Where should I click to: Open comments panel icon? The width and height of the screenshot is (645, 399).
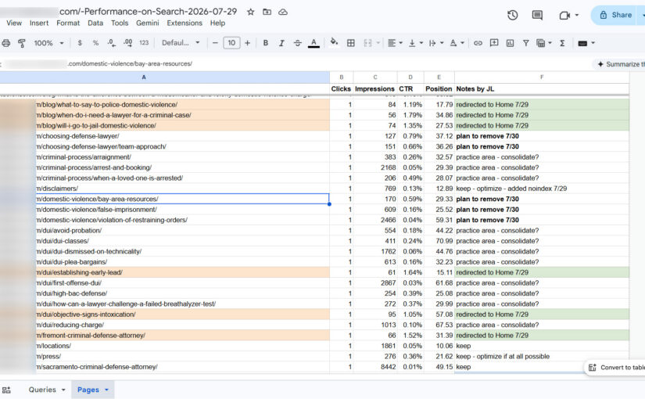[x=537, y=15]
